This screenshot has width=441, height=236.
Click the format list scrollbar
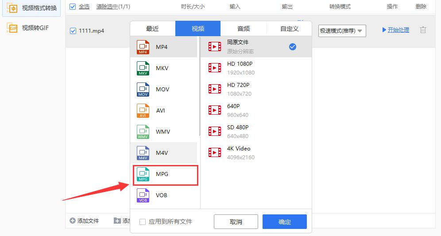tap(200, 86)
